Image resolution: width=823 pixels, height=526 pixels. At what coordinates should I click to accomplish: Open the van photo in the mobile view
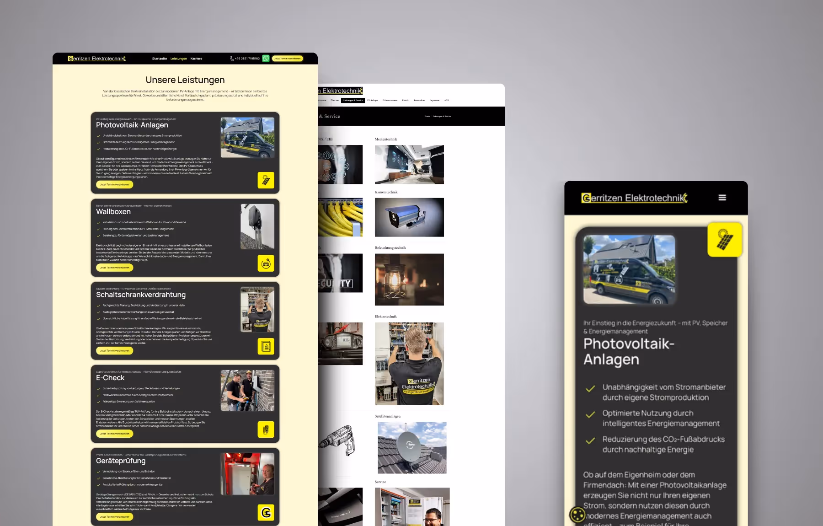(629, 269)
